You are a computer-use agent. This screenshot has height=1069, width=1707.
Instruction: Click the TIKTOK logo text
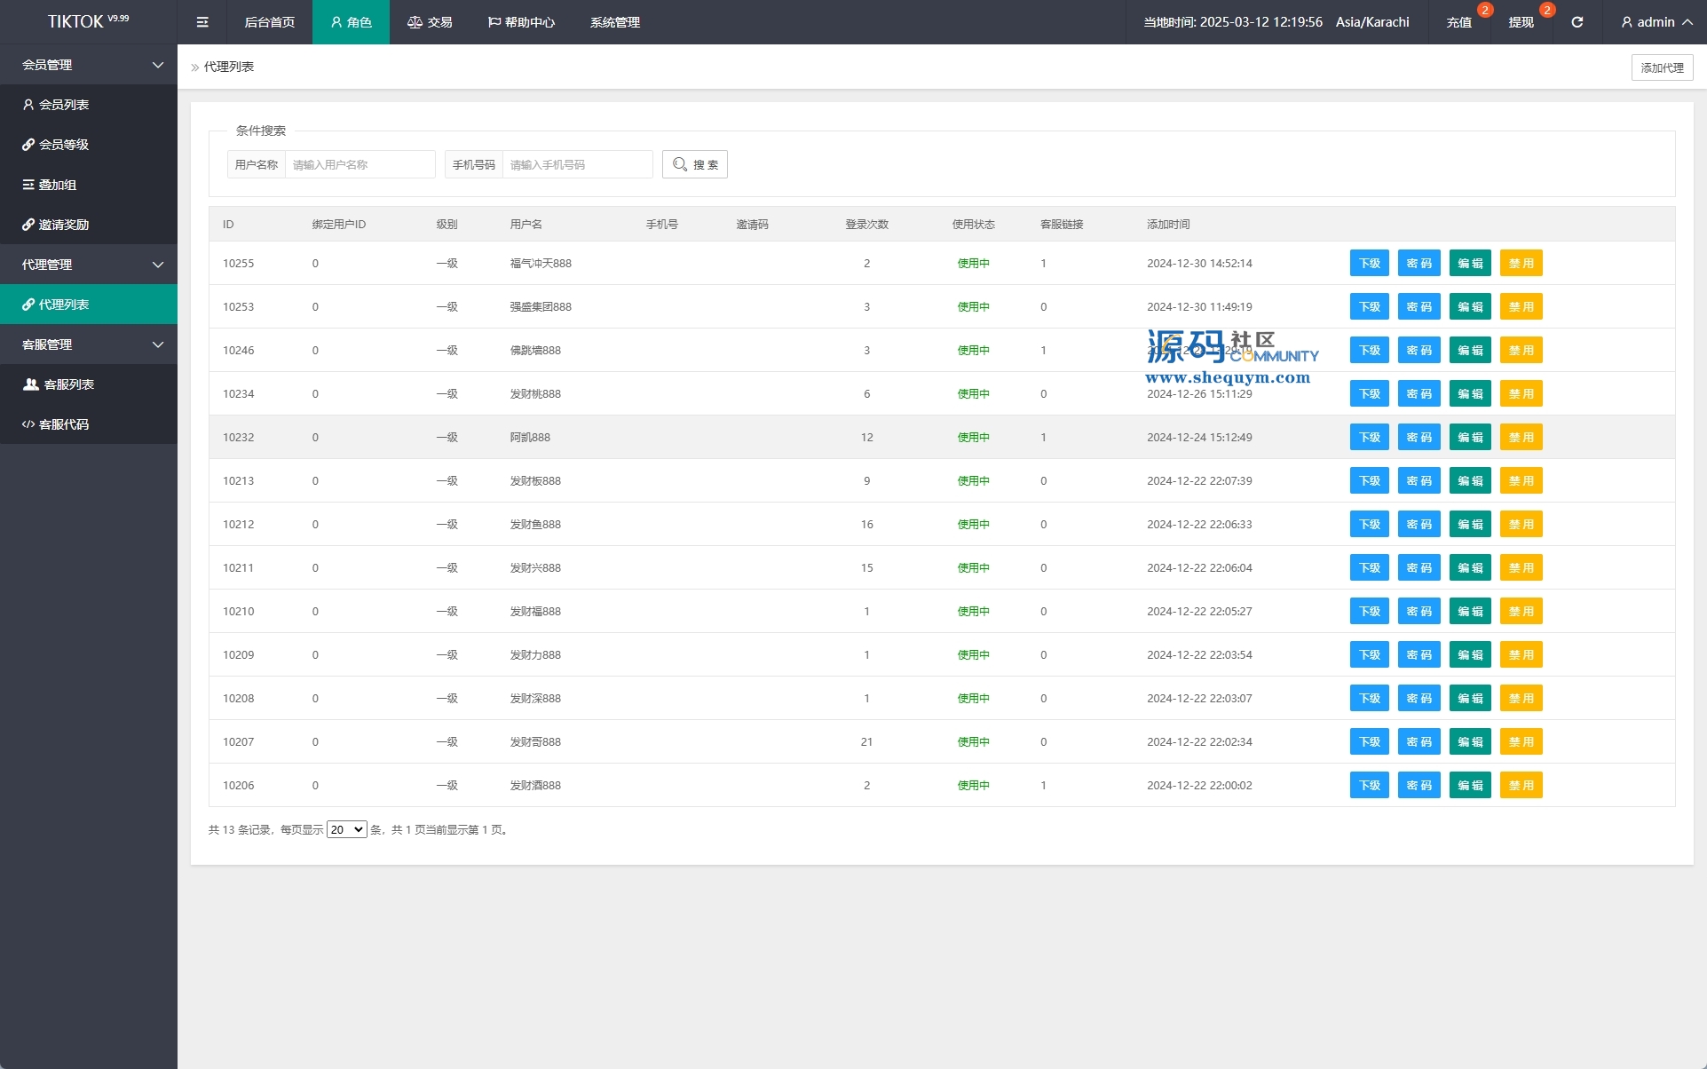pos(88,21)
